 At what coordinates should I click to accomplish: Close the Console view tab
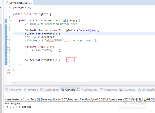(78, 90)
